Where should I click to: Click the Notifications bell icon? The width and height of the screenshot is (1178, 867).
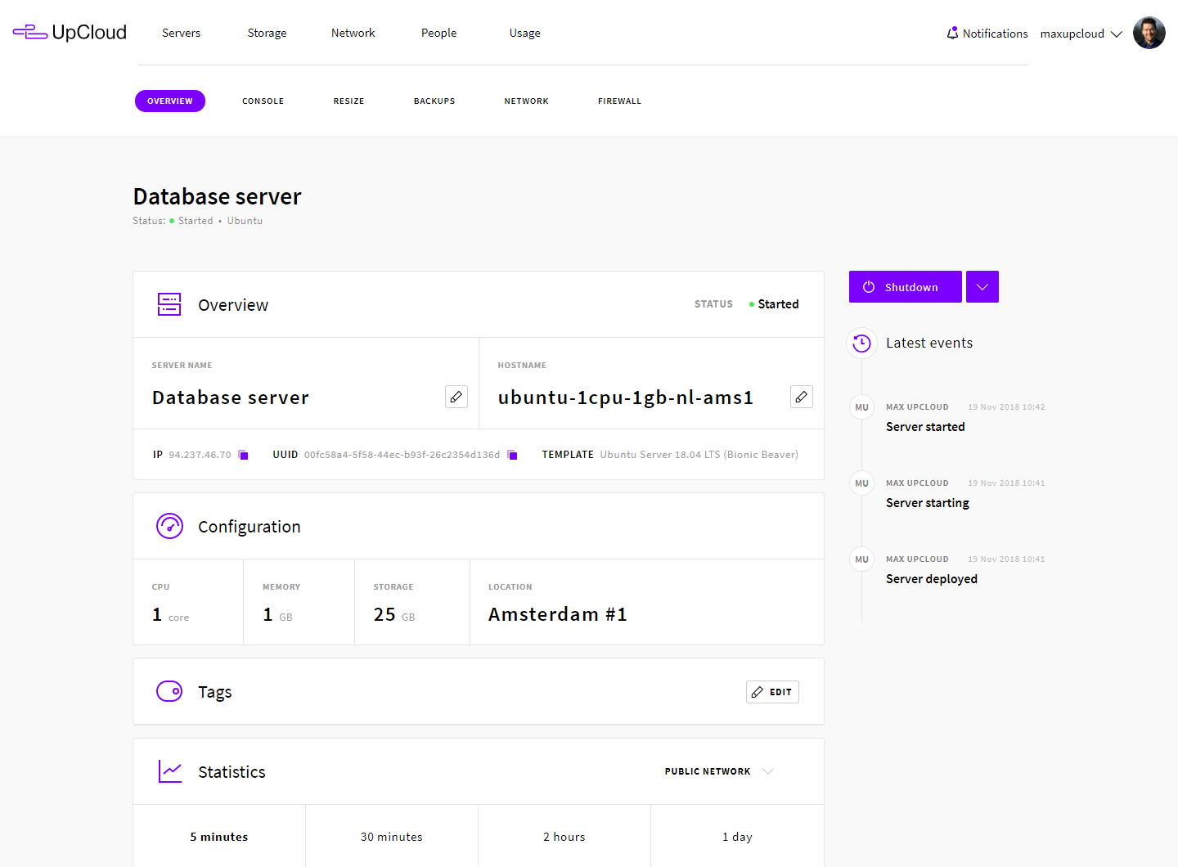tap(952, 34)
